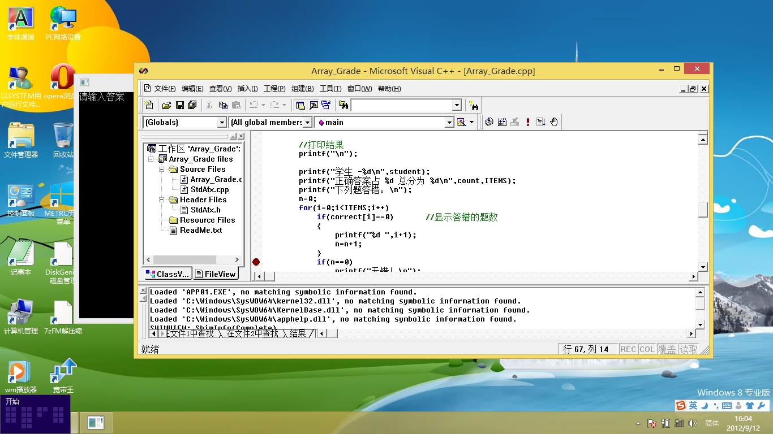This screenshot has width=773, height=434.
Task: Open the (Globals) class dropdown
Action: pos(222,122)
